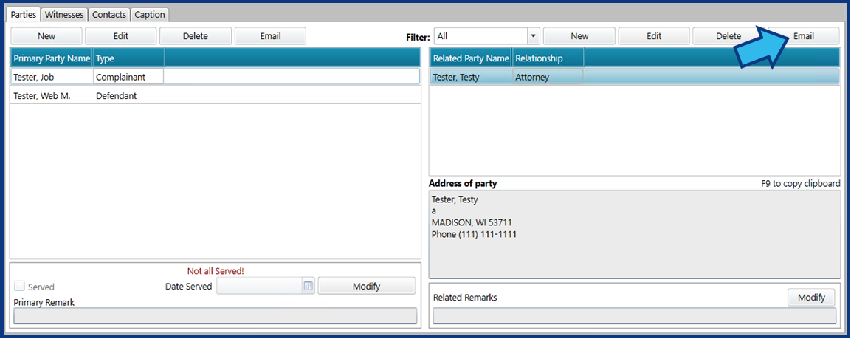
Task: Switch to the Contacts tab
Action: (x=109, y=15)
